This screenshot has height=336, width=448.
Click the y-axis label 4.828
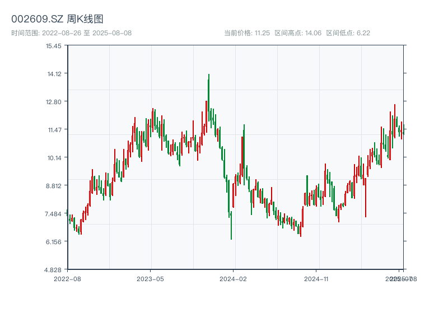pos(53,270)
